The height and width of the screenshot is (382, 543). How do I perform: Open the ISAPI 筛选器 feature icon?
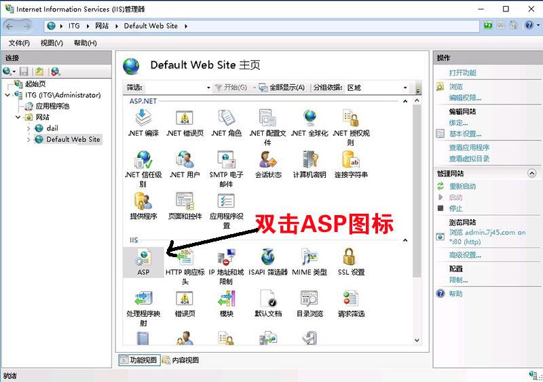click(267, 257)
